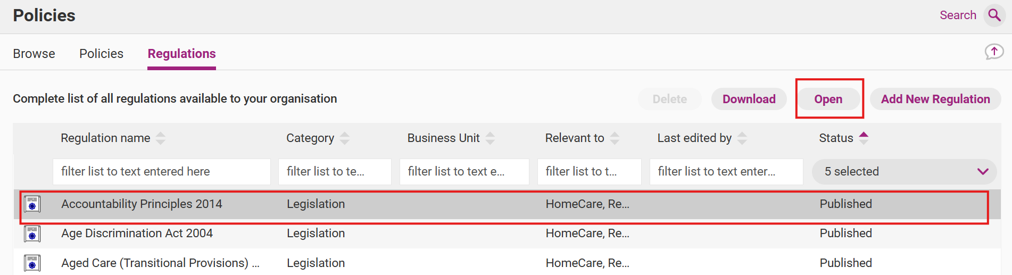The width and height of the screenshot is (1012, 275).
Task: Select the Regulations tab
Action: (x=181, y=54)
